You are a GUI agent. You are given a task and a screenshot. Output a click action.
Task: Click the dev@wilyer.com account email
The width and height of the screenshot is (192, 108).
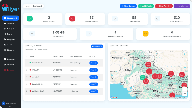[11, 103]
